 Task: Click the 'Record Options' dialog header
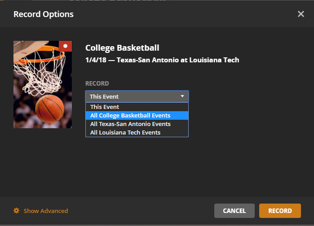44,14
